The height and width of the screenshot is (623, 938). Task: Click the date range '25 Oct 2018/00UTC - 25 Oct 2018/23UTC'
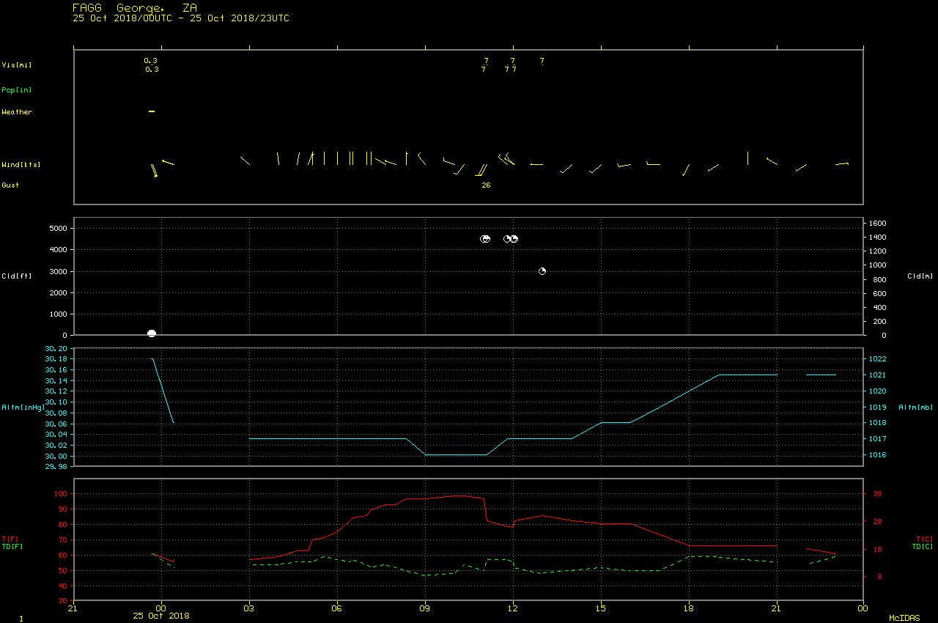coord(181,18)
